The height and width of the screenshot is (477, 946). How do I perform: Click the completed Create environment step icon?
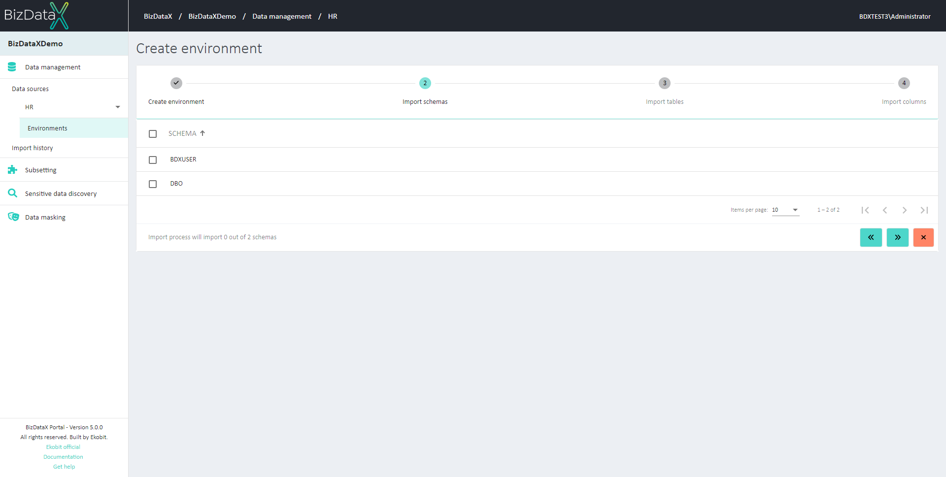click(176, 83)
